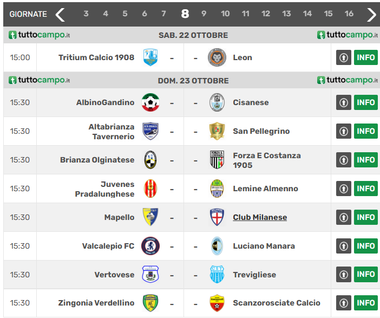Switch to matchday 7
Viewport: 380px width, 318px height.
(164, 14)
